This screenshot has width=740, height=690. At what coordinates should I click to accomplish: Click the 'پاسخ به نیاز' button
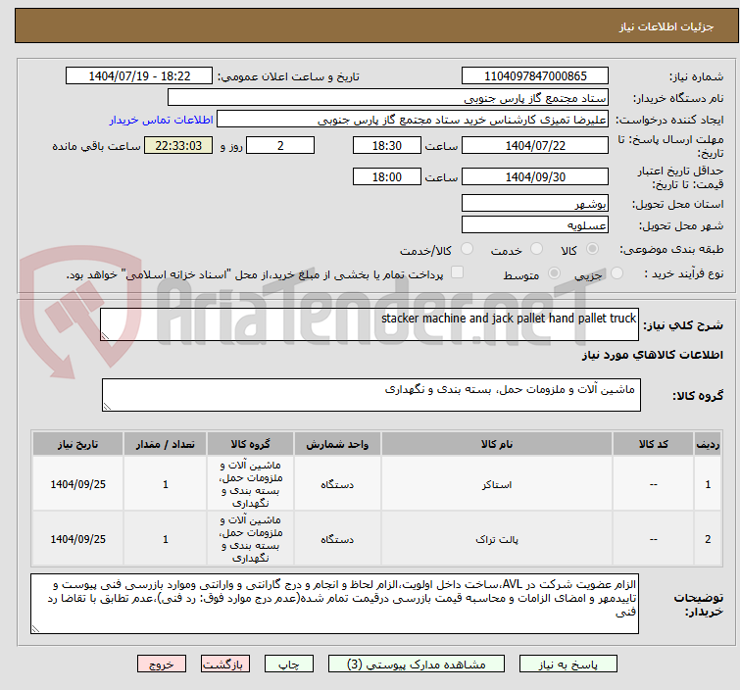point(577,664)
